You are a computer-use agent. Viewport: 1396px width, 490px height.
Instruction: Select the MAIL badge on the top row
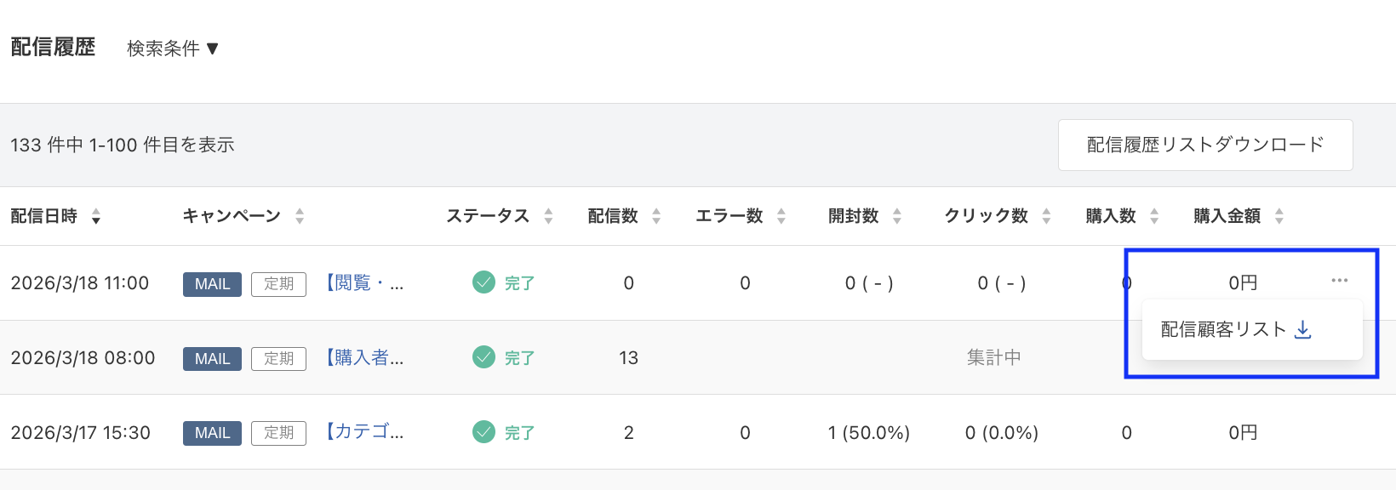tap(211, 284)
